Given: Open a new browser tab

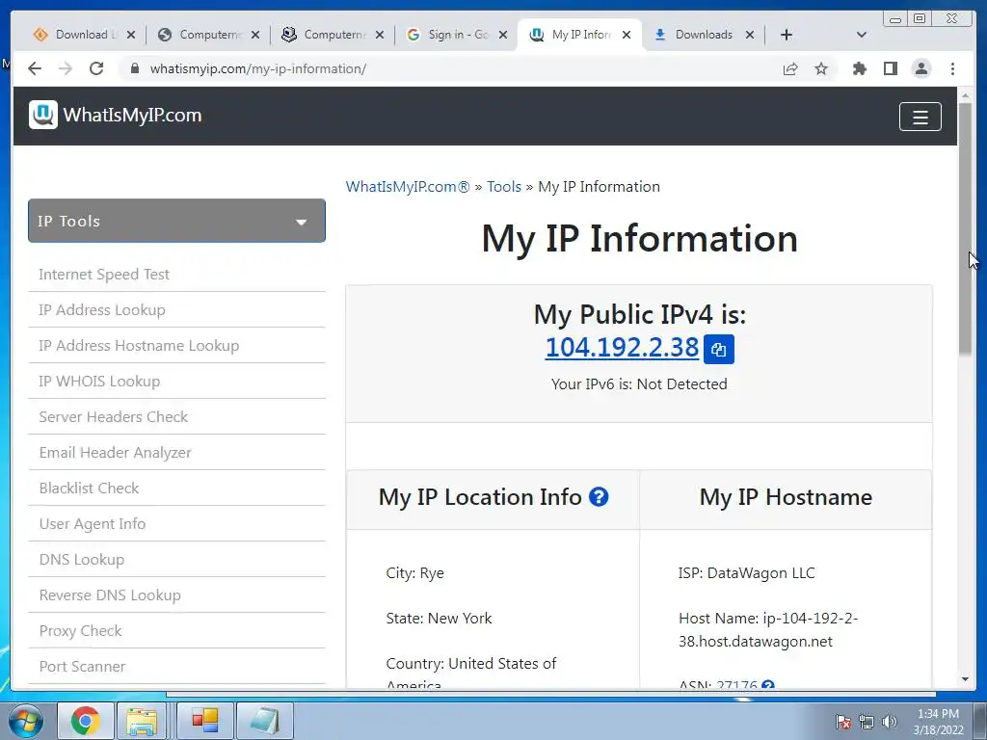Looking at the screenshot, I should (x=787, y=35).
